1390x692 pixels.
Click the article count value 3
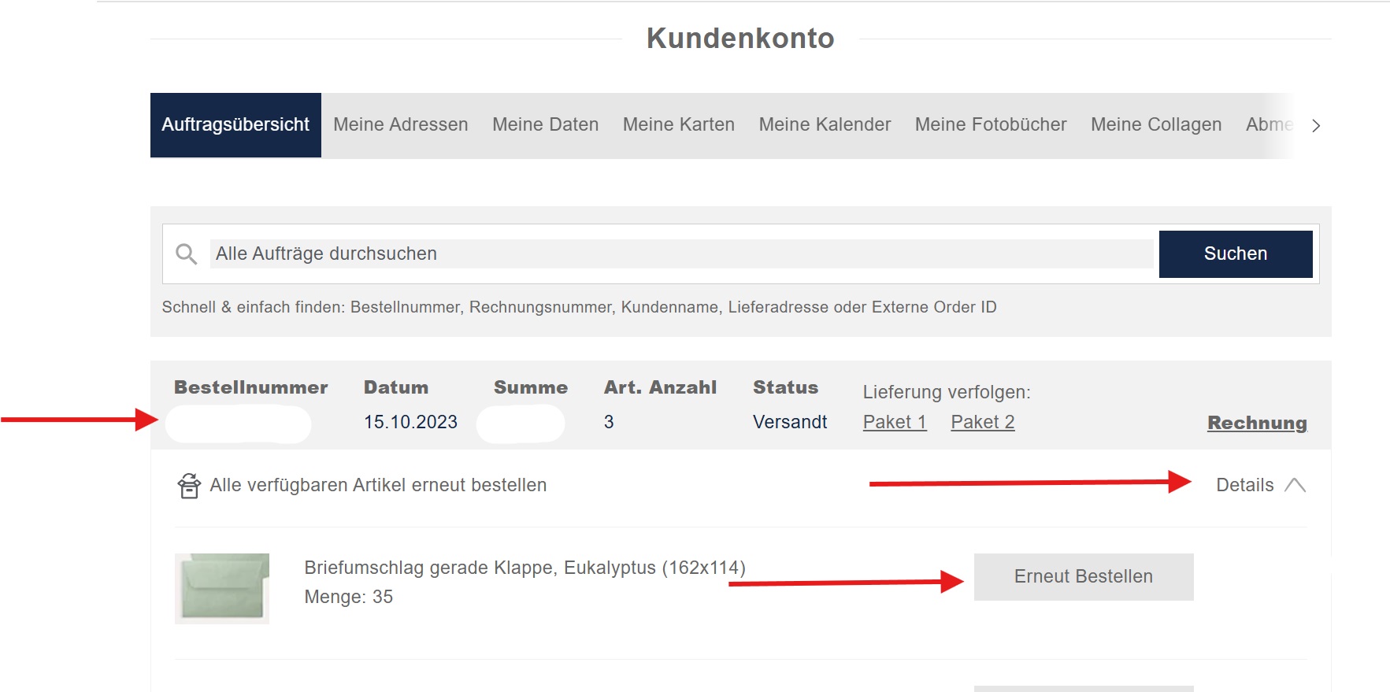[609, 422]
